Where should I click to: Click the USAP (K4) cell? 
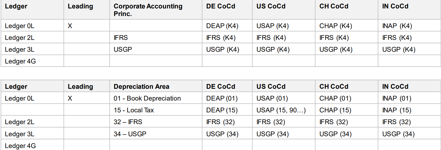coord(272,26)
